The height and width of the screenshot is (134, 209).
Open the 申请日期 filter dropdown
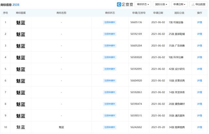click(x=179, y=4)
